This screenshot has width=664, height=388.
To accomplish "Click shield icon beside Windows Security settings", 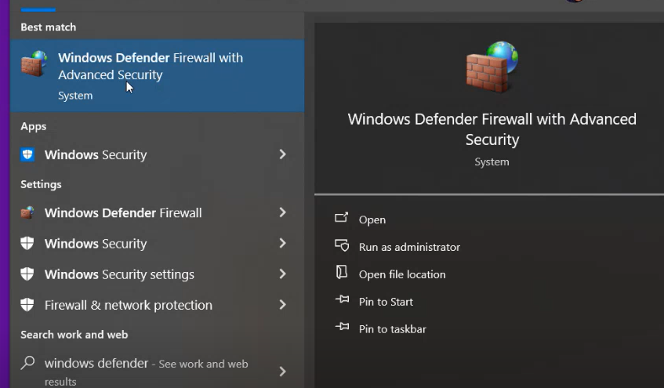I will pyautogui.click(x=27, y=274).
